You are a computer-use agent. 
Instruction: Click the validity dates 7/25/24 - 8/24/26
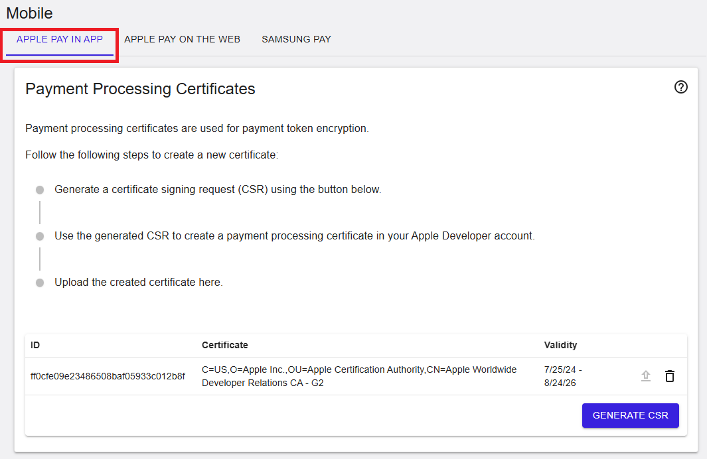pos(563,376)
